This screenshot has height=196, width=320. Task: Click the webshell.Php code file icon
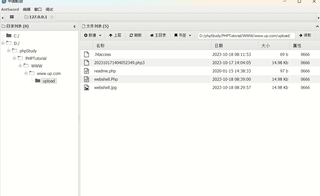pyautogui.click(x=87, y=79)
